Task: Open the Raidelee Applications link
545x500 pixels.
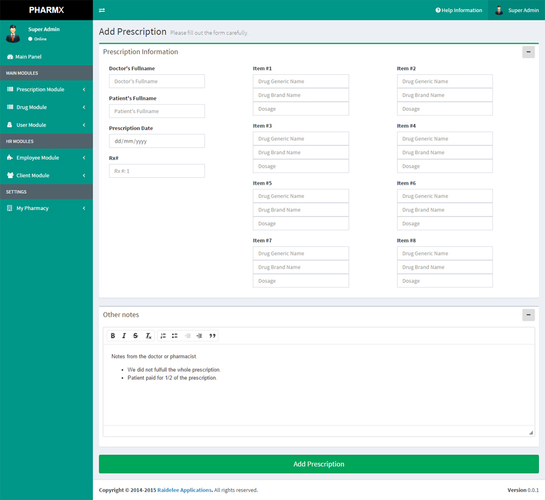Action: coord(185,490)
